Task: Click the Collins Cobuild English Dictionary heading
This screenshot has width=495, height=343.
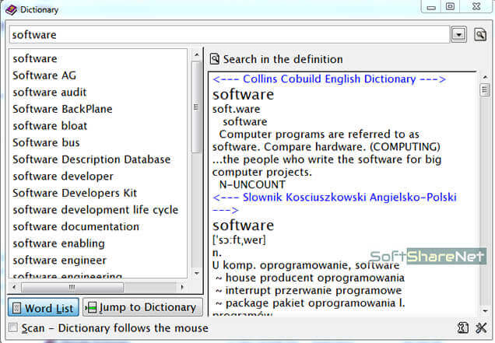Action: click(x=329, y=79)
